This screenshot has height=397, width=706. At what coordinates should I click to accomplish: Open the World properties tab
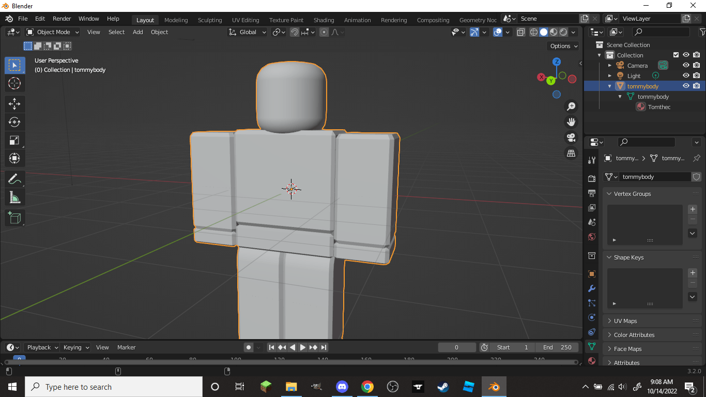[x=592, y=237]
